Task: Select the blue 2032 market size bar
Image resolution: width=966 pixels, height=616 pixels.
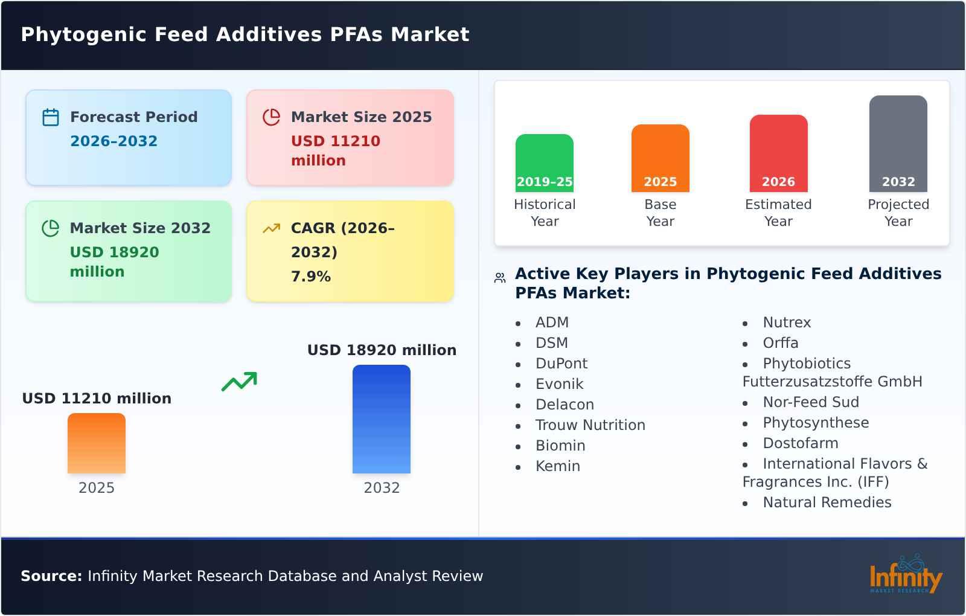Action: tap(382, 420)
